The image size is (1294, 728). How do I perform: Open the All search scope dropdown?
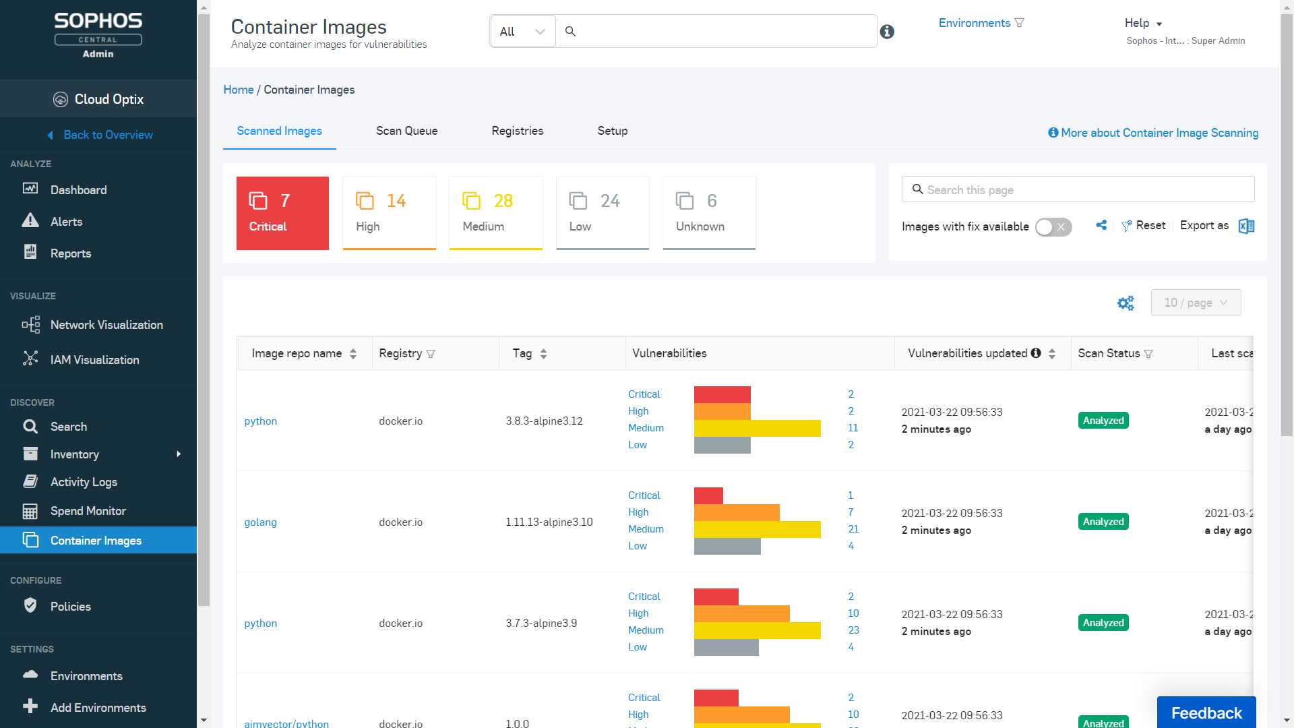pyautogui.click(x=523, y=32)
